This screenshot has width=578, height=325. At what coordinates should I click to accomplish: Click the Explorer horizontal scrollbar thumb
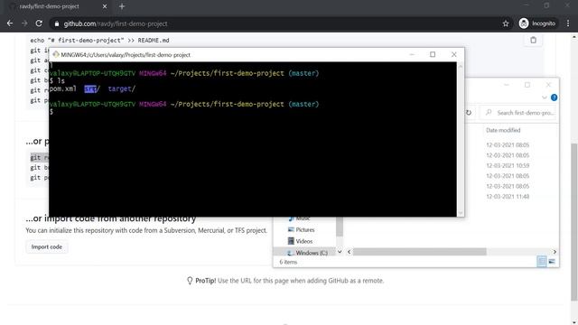(419, 252)
